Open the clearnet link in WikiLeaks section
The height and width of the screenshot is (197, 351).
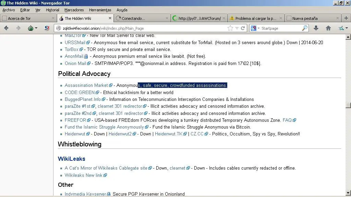(x=178, y=168)
